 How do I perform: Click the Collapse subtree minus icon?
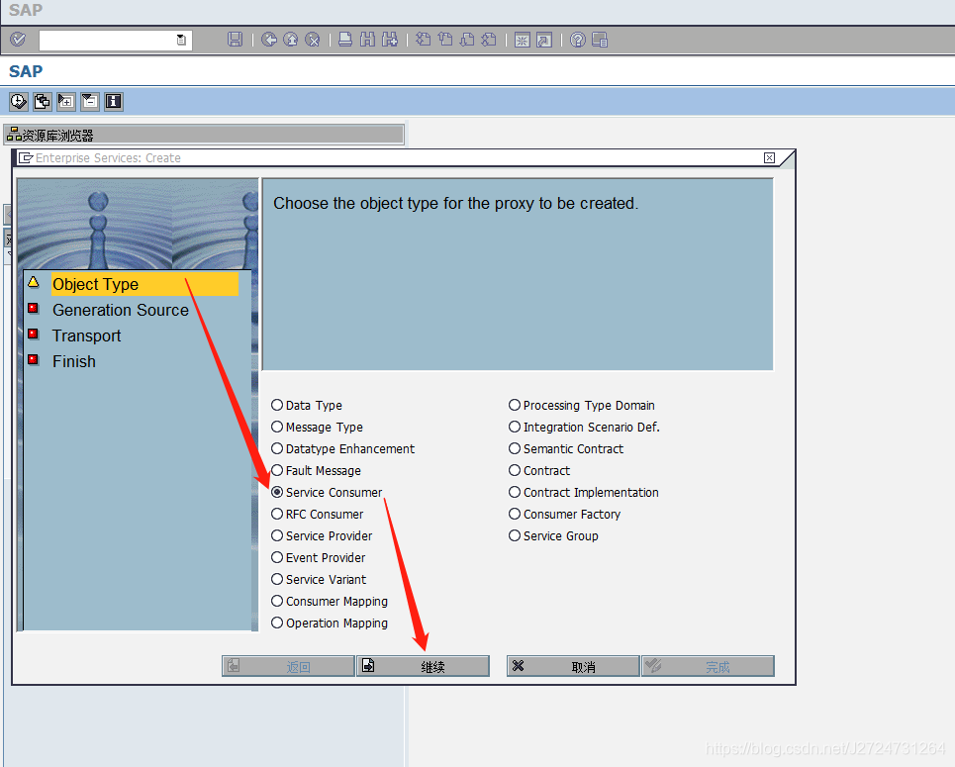(89, 101)
